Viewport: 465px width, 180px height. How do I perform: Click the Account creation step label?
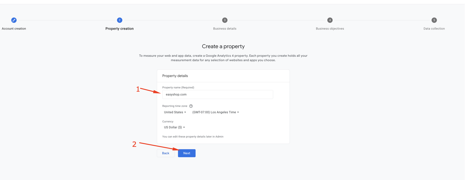tap(14, 29)
